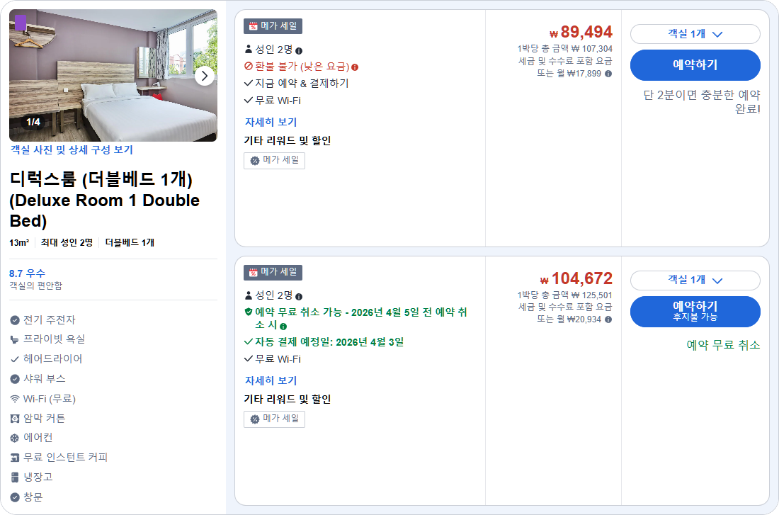The height and width of the screenshot is (515, 779).
Task: Click the next arrow on the room photo
Action: point(205,76)
